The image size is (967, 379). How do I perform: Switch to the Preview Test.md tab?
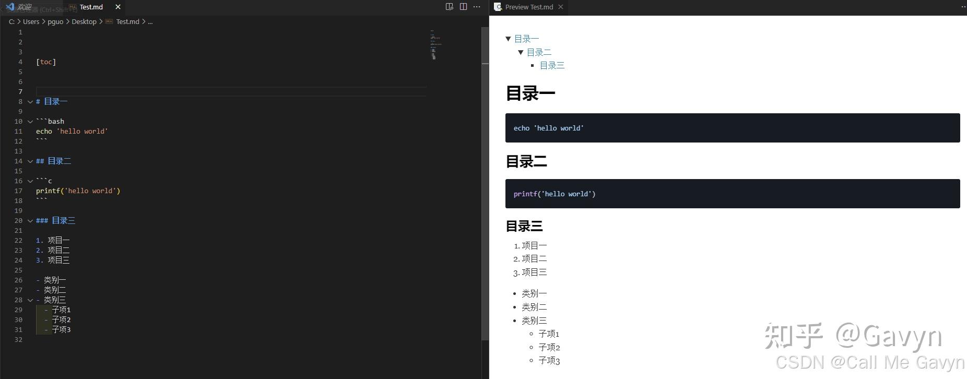[529, 7]
